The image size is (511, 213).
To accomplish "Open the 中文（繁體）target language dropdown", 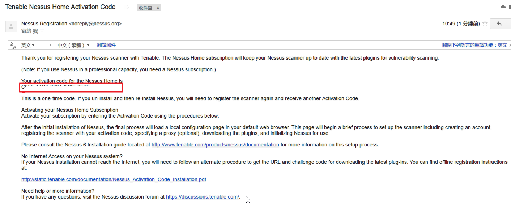I will coord(73,45).
